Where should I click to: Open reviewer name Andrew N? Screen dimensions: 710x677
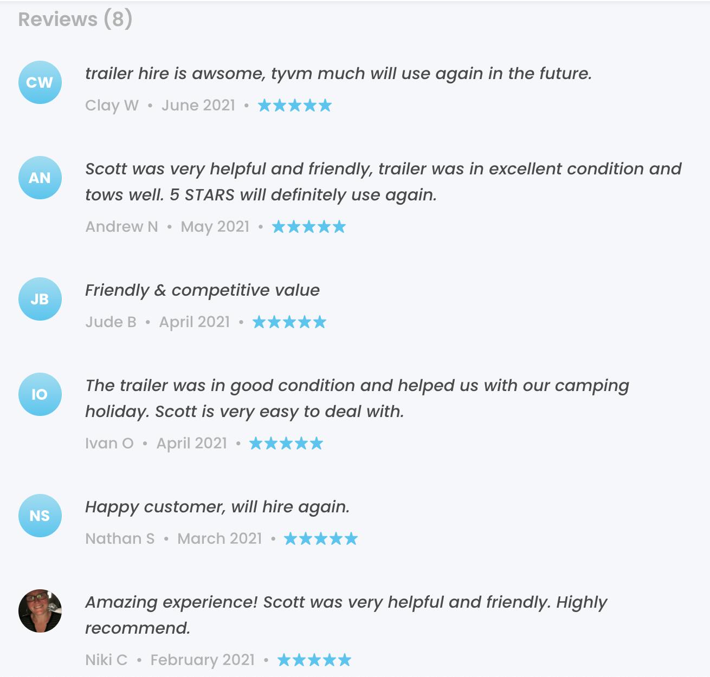tap(121, 226)
